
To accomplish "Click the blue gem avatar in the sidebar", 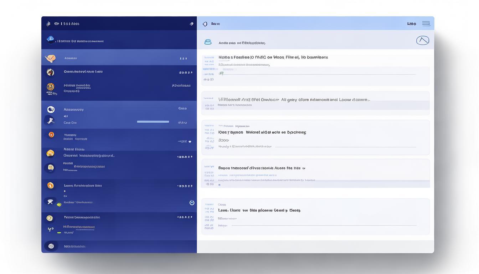I will tap(51, 40).
